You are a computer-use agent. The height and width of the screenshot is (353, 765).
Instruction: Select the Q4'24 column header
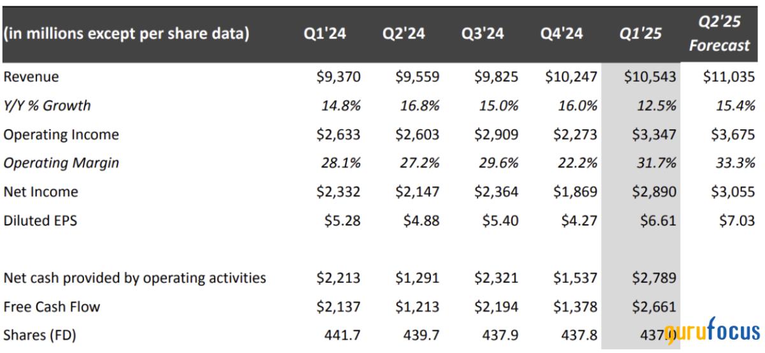click(562, 34)
